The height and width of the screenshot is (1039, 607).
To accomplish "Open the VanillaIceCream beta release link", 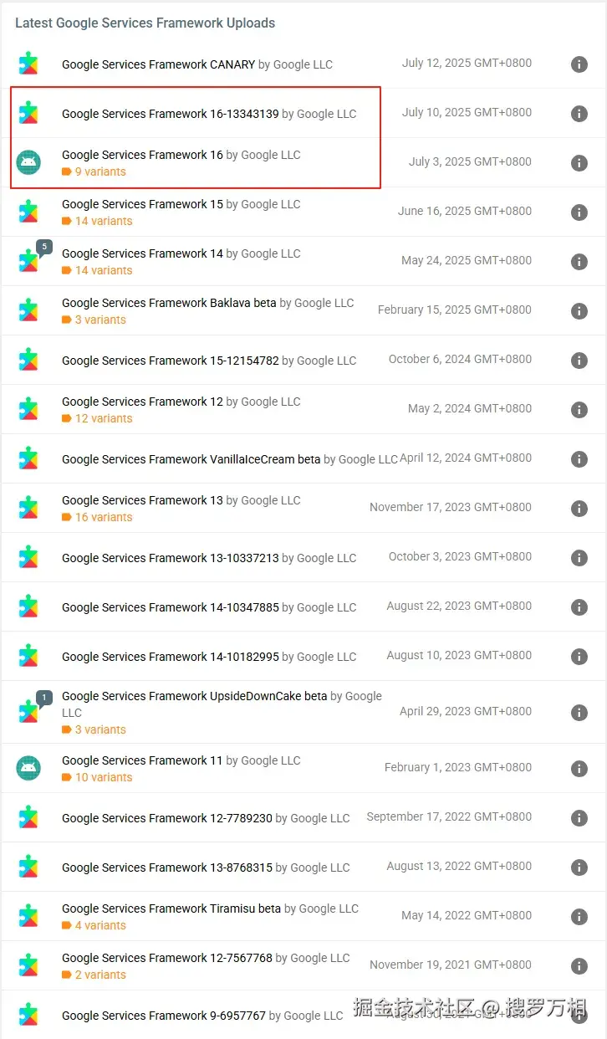I will click(191, 459).
